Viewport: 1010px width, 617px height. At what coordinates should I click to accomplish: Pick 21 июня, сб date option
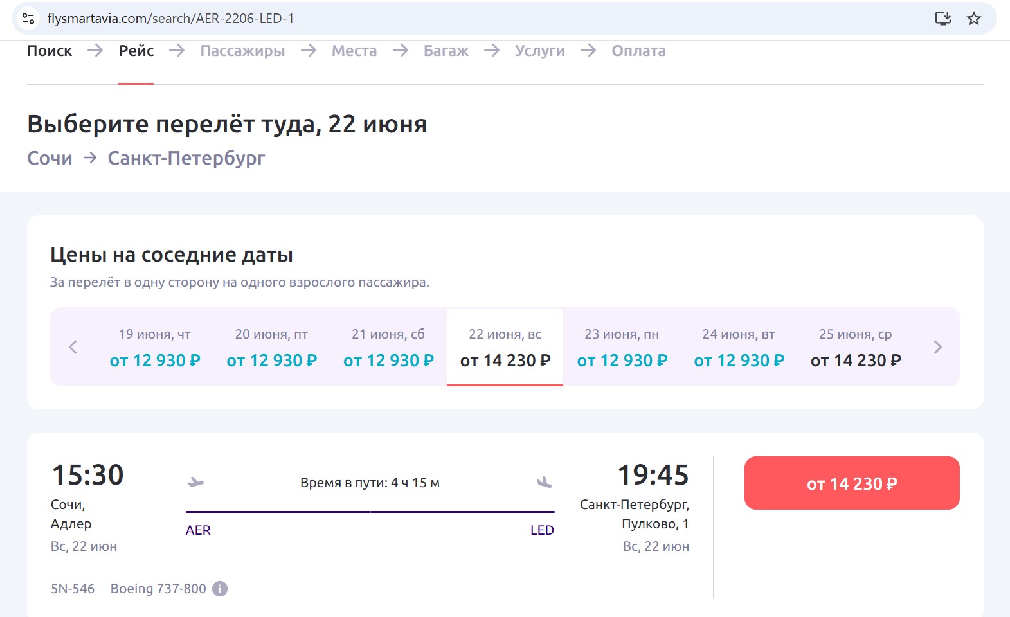coord(388,348)
